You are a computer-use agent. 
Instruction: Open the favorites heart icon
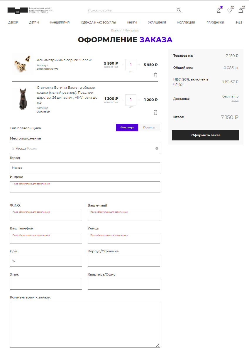coord(230,11)
